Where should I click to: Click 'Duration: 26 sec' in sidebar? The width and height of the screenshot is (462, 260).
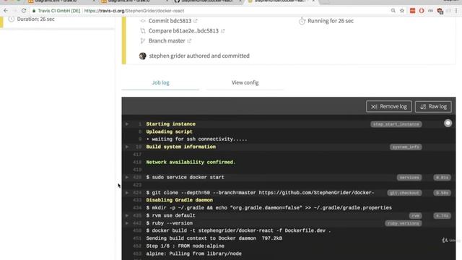[x=35, y=19]
